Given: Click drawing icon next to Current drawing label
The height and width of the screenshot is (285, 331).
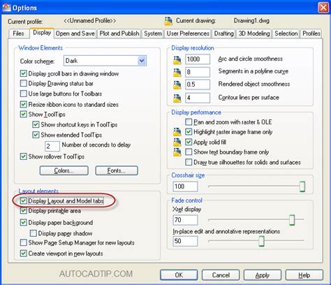Looking at the screenshot, I should tap(168, 21).
